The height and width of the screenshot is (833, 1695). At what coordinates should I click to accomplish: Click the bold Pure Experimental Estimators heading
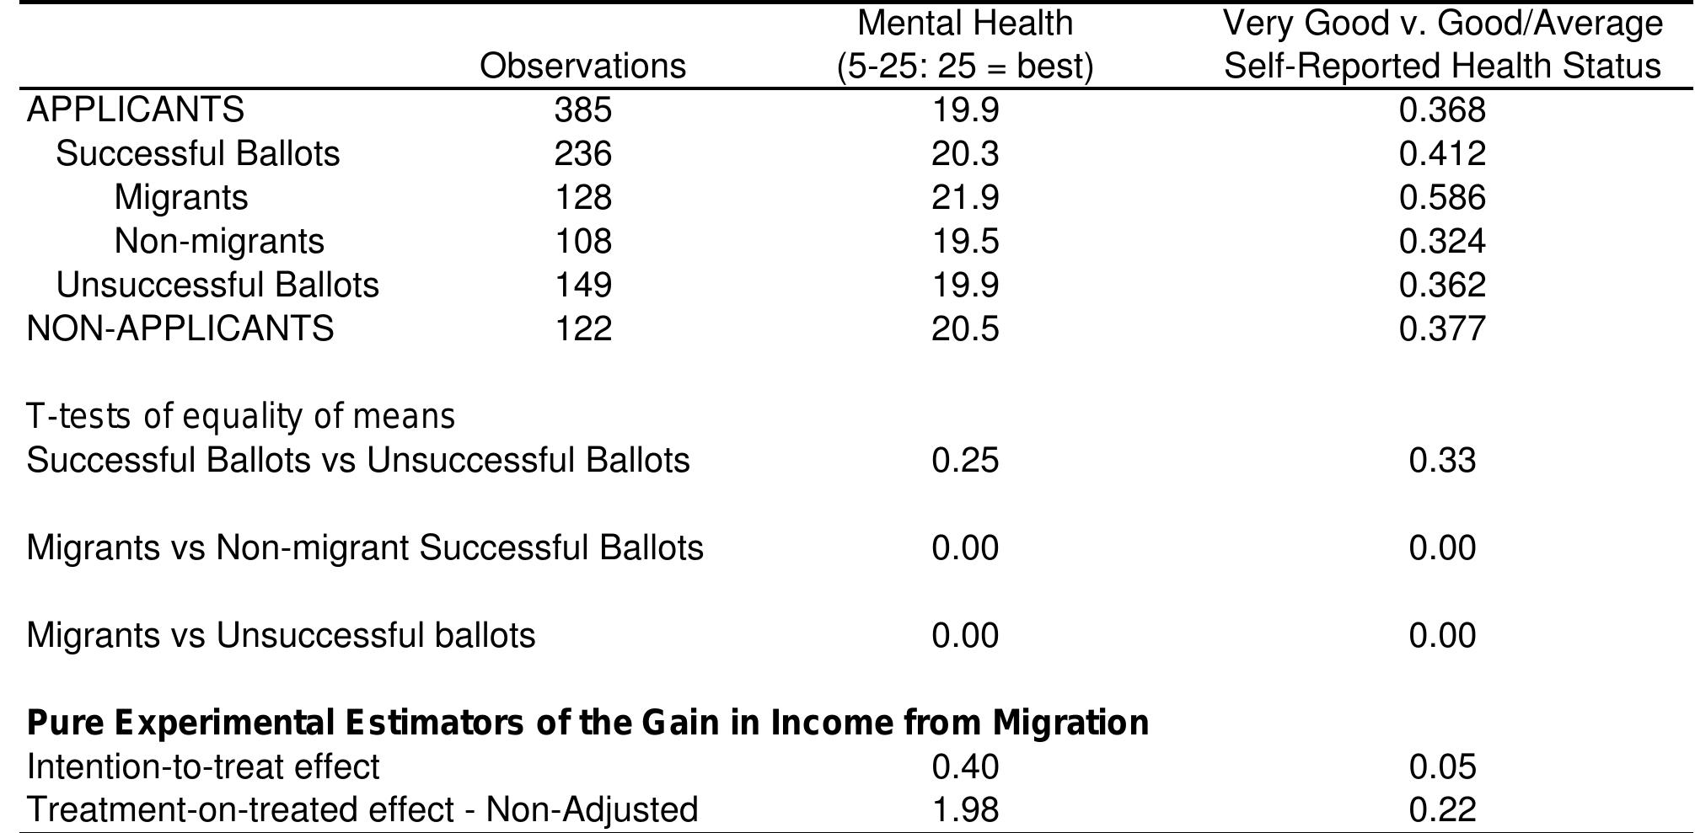[x=587, y=723]
